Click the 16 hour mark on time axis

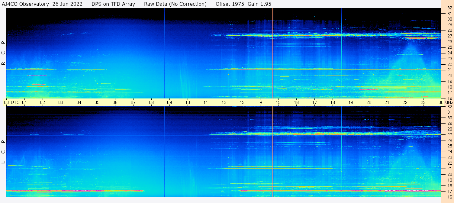pos(296,102)
